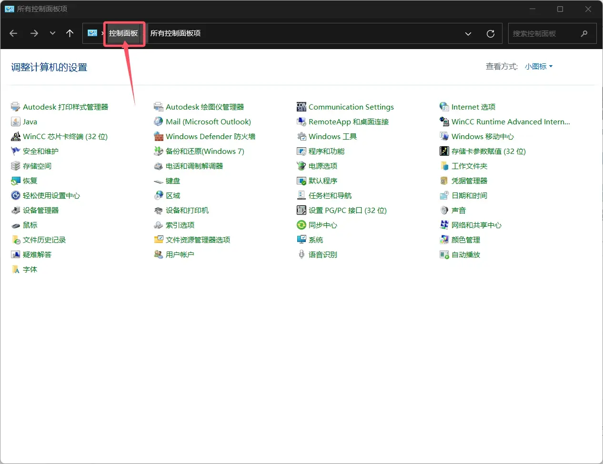This screenshot has height=464, width=603.
Task: Click the 同步中心 green sync icon
Action: pos(301,225)
